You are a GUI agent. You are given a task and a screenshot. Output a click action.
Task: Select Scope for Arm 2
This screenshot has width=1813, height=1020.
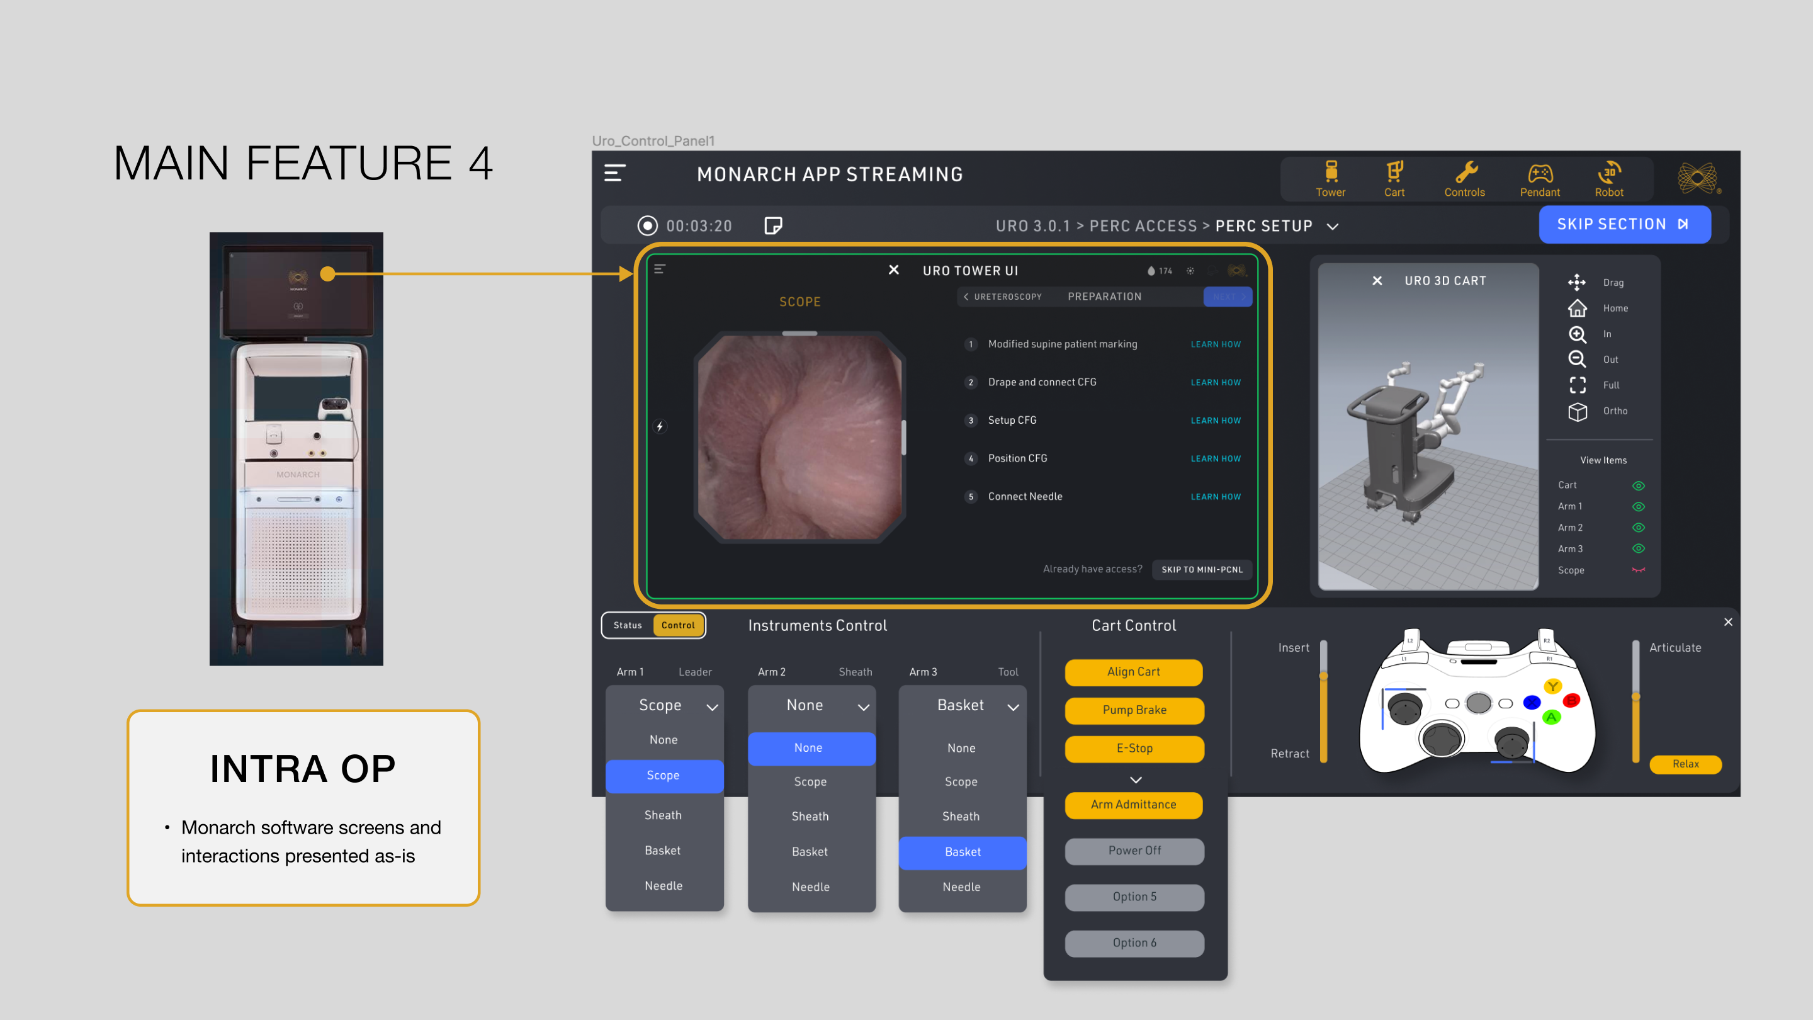point(811,781)
